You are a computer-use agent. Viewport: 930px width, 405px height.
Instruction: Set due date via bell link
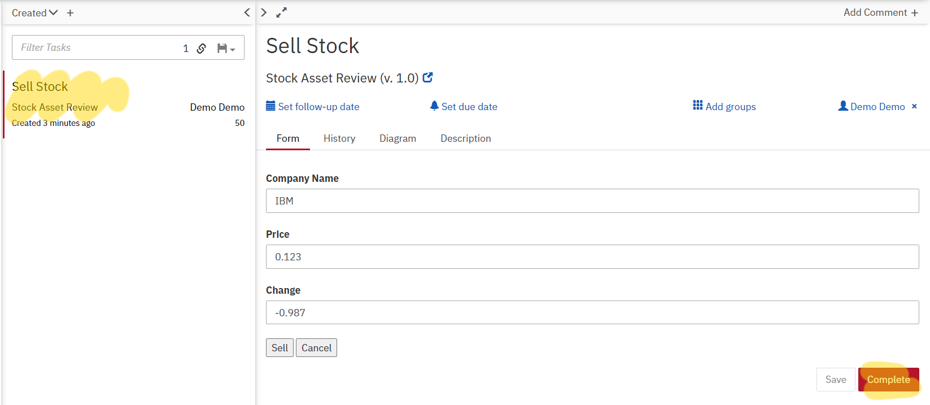coord(464,106)
